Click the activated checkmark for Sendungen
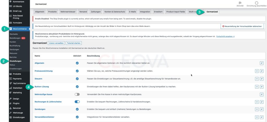This screenshot has height=122, width=267. tap(77, 109)
